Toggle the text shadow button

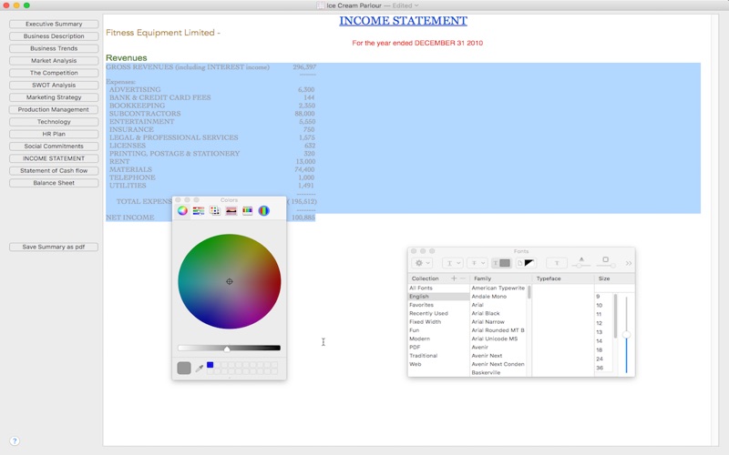point(557,263)
